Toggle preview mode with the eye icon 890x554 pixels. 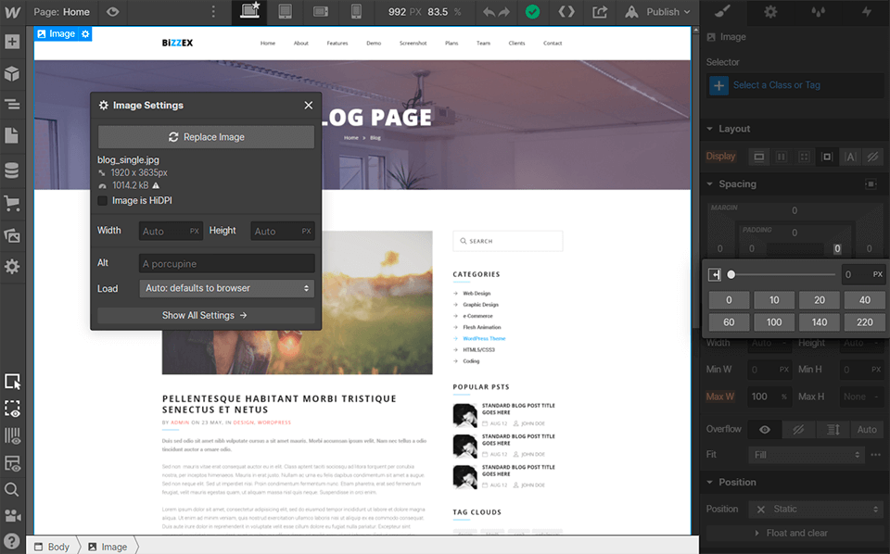pos(113,12)
